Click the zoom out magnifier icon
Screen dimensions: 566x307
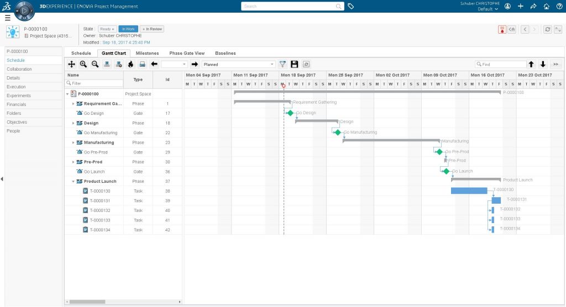coord(95,64)
